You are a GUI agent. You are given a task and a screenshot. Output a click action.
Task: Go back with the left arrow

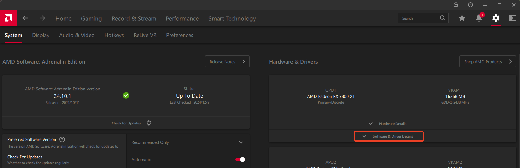click(x=25, y=18)
